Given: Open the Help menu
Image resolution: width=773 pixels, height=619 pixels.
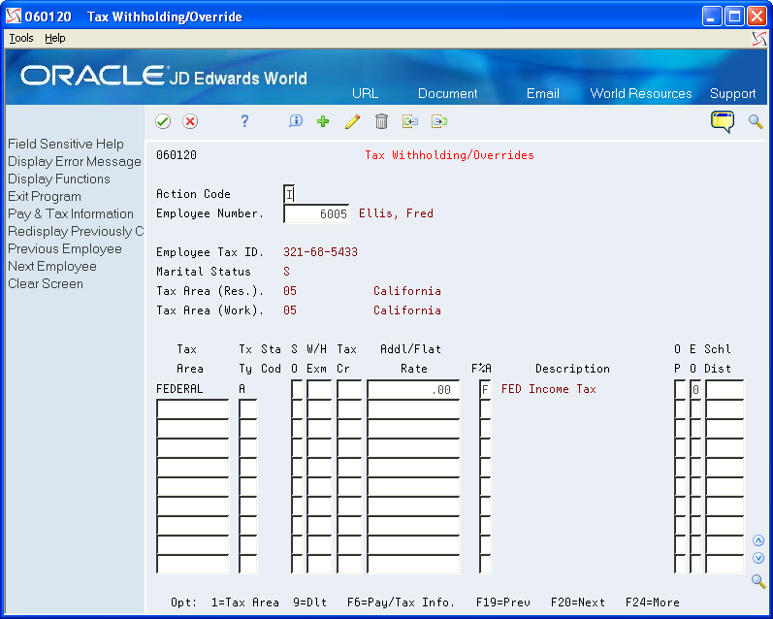Looking at the screenshot, I should (54, 38).
